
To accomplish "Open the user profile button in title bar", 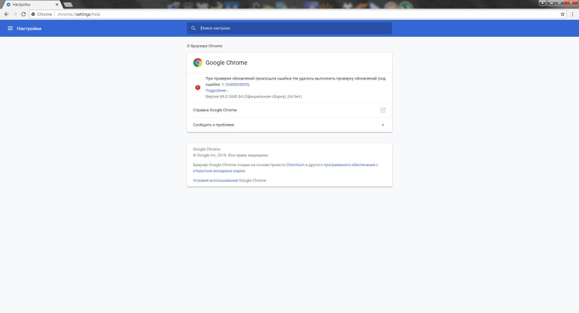I will click(x=542, y=2).
